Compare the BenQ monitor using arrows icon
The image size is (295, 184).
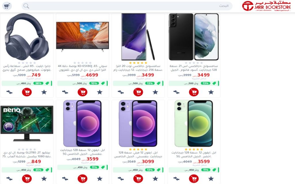(10, 179)
